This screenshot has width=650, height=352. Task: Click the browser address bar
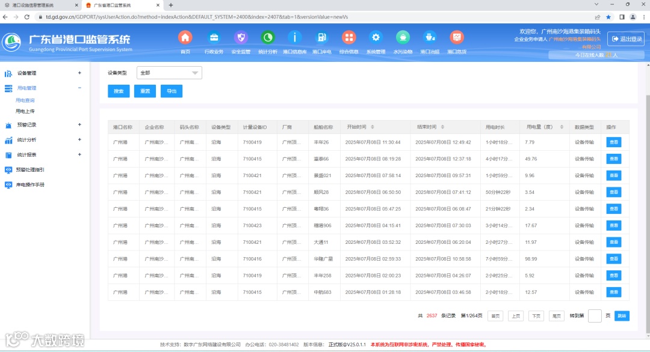click(315, 17)
